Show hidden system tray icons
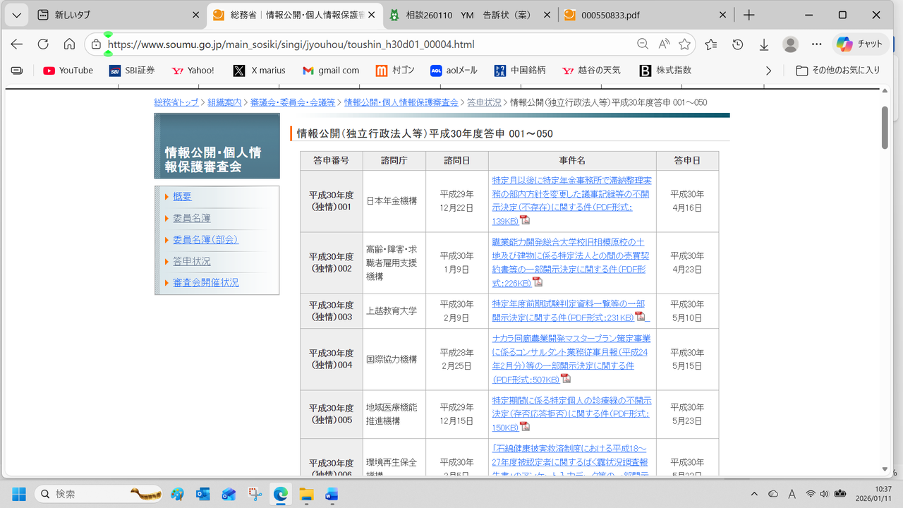The image size is (903, 508). [x=754, y=494]
